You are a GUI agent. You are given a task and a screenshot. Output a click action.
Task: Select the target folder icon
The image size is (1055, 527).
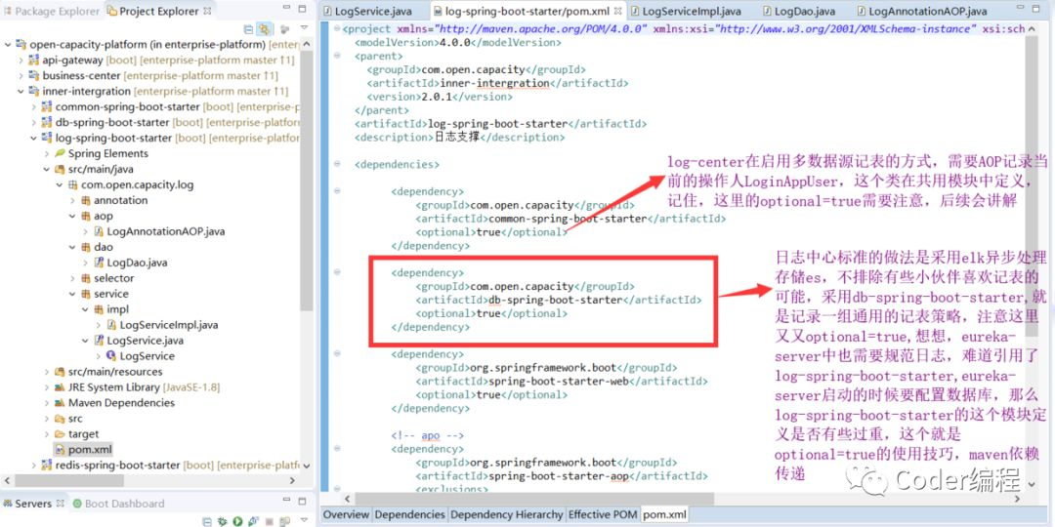coord(60,433)
